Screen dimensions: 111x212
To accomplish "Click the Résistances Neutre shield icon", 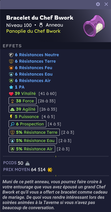I will (x=11, y=55).
